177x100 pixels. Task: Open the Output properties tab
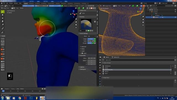(x=100, y=62)
